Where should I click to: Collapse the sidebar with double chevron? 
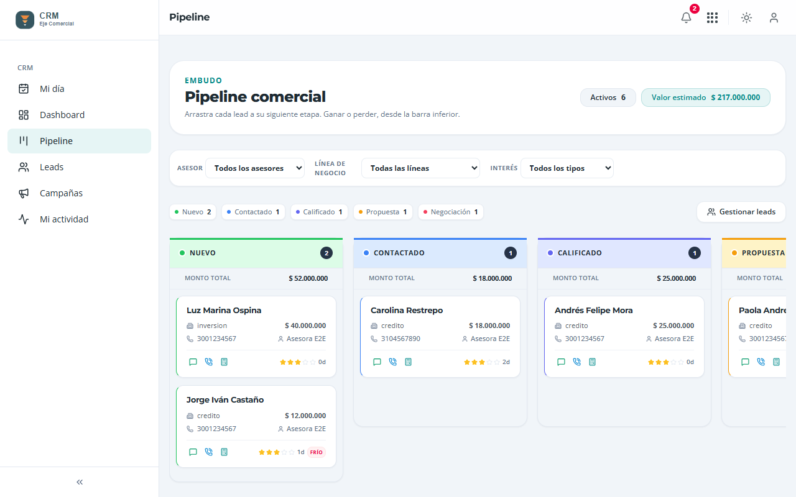point(80,482)
